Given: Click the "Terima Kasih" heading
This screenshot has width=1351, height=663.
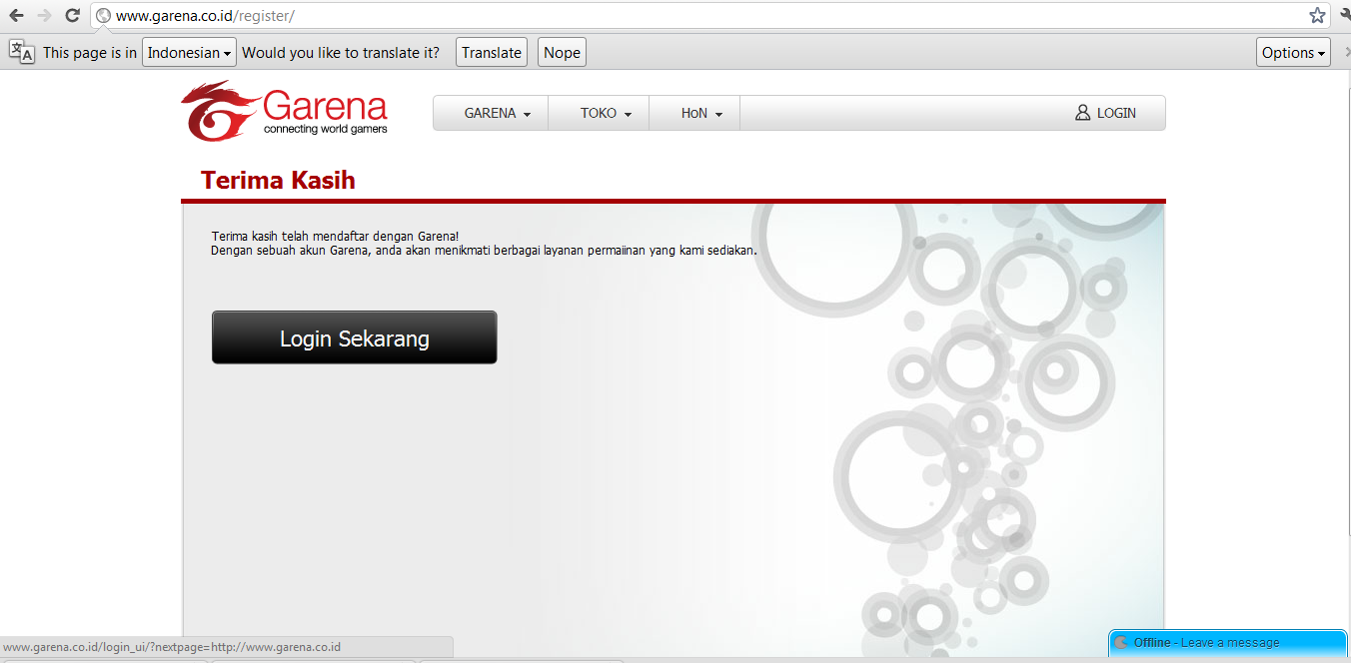Looking at the screenshot, I should pos(278,180).
